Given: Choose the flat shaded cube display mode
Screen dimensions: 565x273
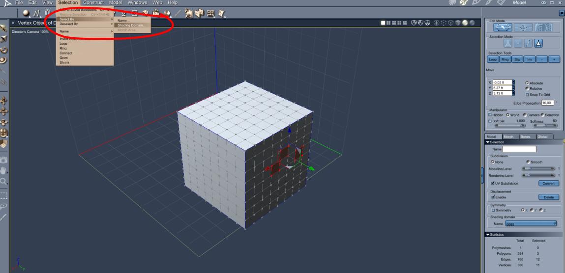Looking at the screenshot, I should [458, 23].
